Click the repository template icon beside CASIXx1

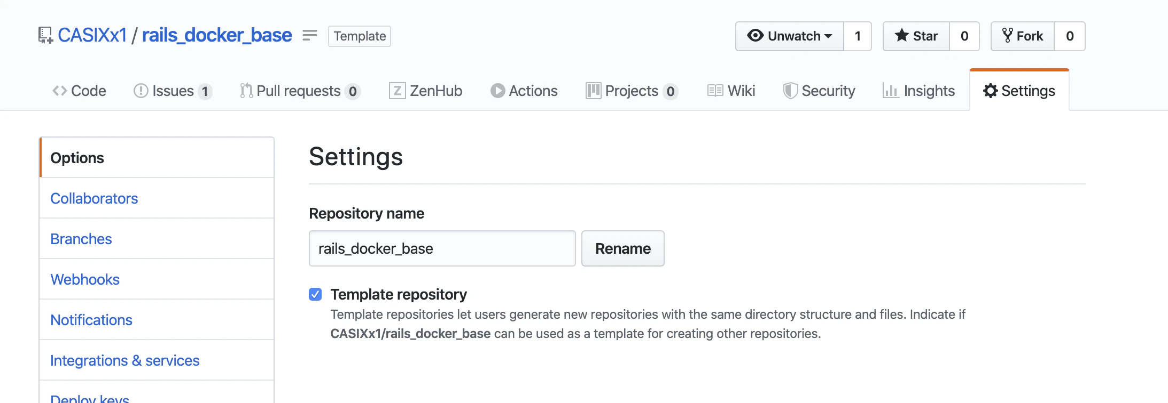coord(45,36)
